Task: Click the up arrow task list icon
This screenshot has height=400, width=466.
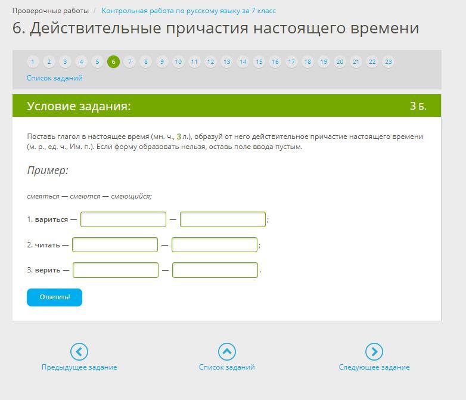Action: [x=227, y=352]
